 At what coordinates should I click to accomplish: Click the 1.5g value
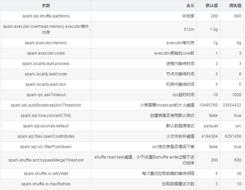(214, 29)
